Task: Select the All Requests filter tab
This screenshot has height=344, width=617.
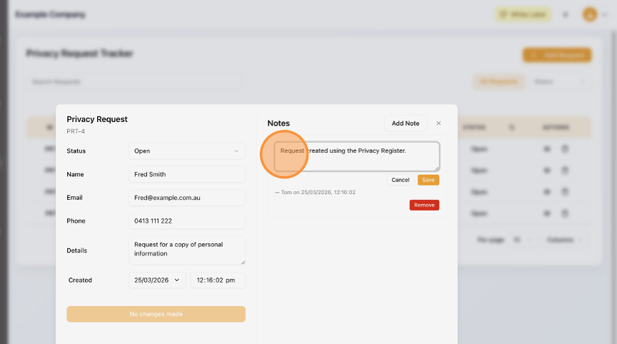Action: click(498, 82)
